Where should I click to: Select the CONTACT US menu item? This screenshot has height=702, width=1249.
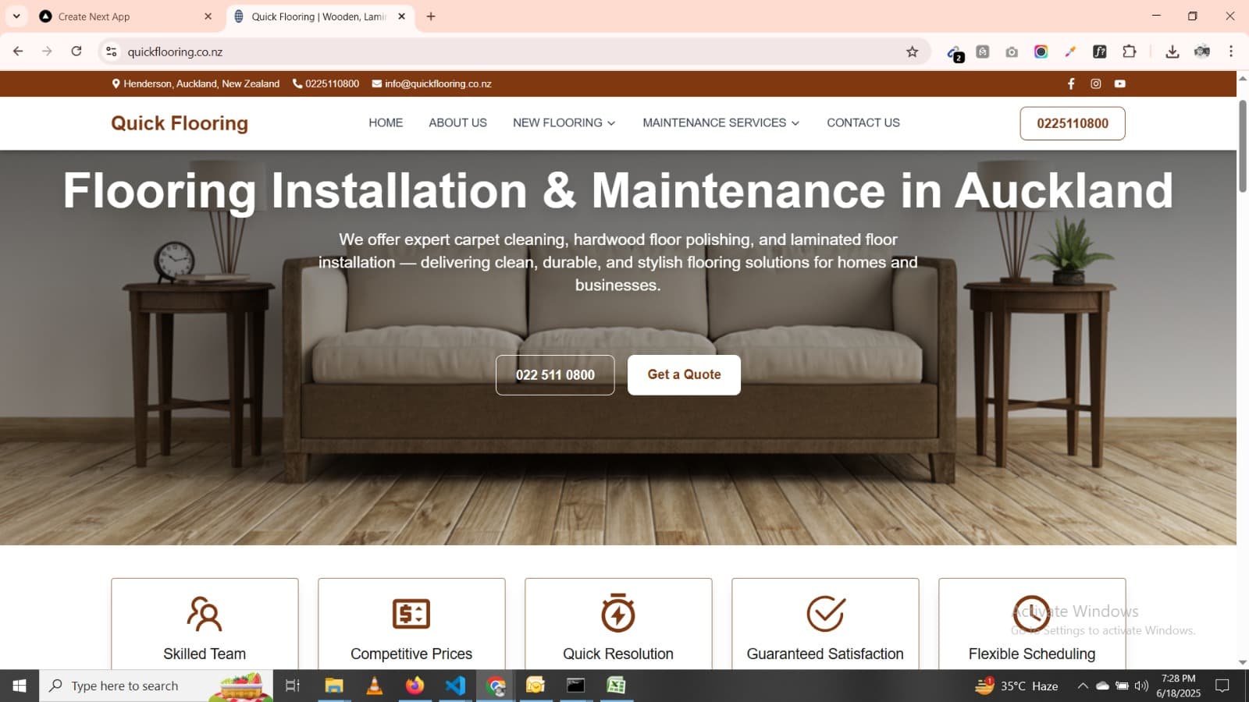[863, 122]
